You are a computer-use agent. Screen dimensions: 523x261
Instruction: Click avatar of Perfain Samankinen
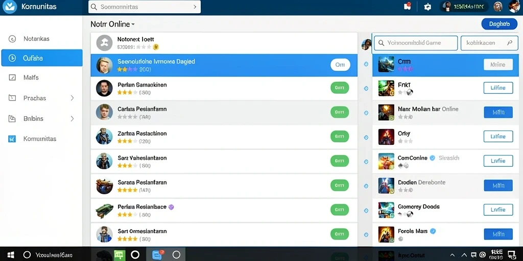tap(104, 88)
